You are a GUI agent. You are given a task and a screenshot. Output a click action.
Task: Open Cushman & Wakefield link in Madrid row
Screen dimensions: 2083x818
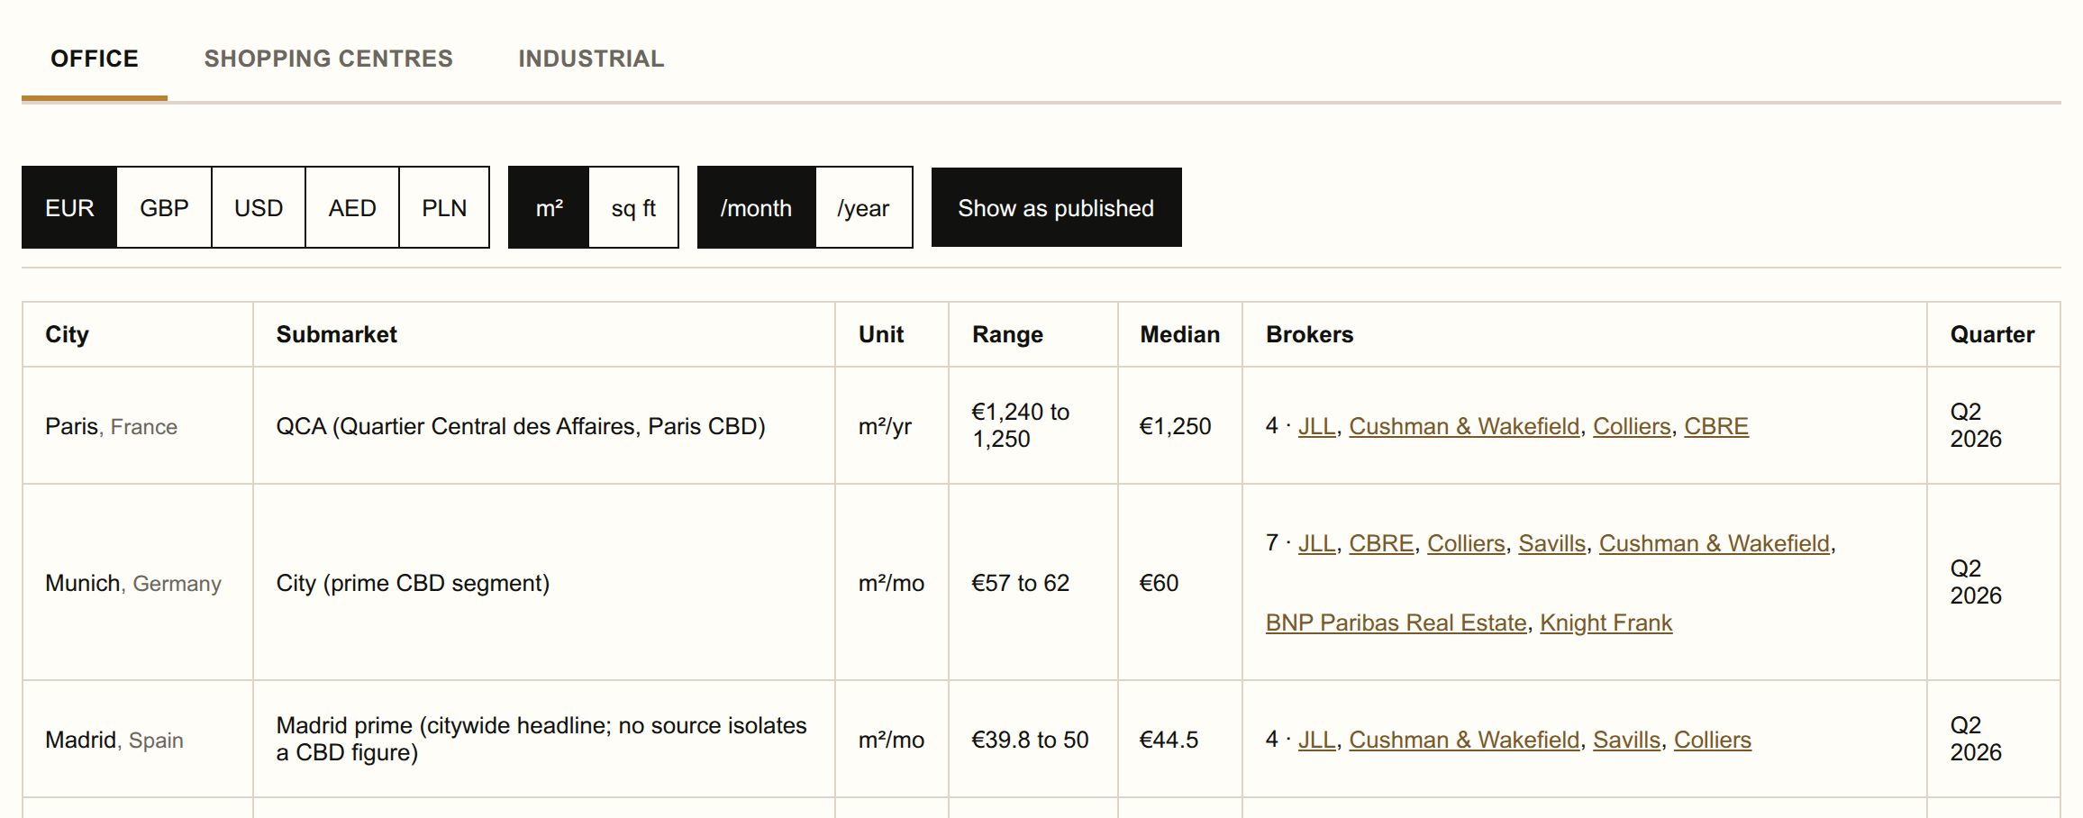(1464, 740)
